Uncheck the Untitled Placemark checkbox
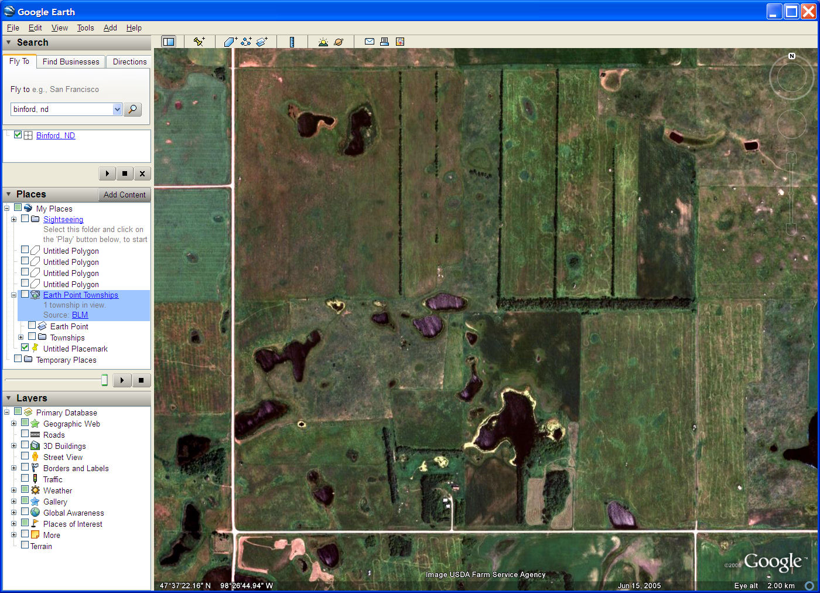The width and height of the screenshot is (820, 593). point(25,347)
